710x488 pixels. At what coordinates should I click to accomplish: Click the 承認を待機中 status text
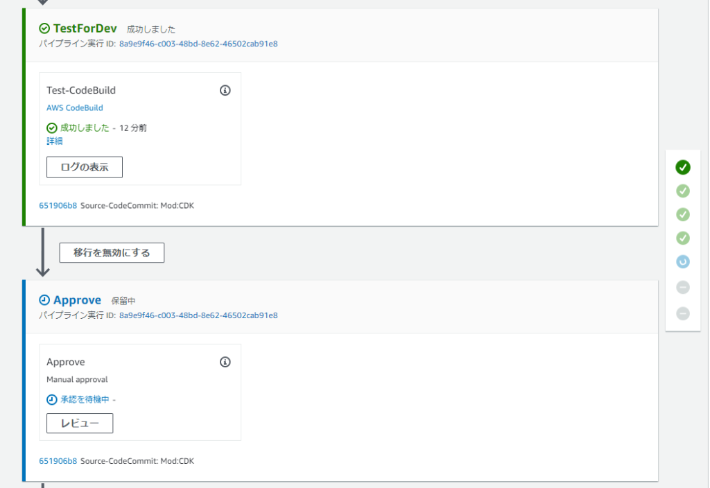coord(85,400)
